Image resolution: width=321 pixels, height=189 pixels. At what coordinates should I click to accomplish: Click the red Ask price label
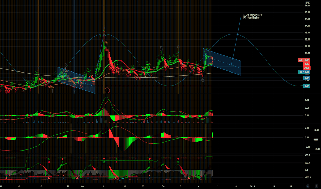304,60
